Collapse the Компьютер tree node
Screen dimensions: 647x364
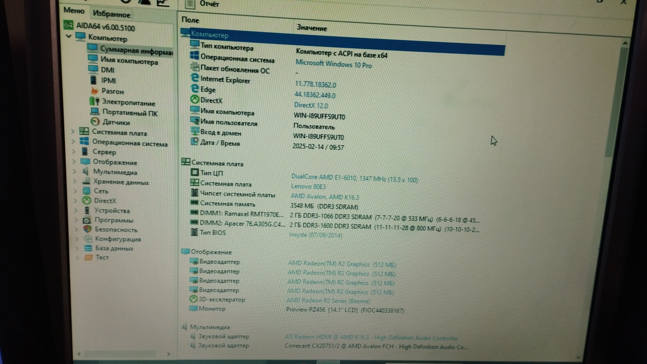click(x=69, y=36)
